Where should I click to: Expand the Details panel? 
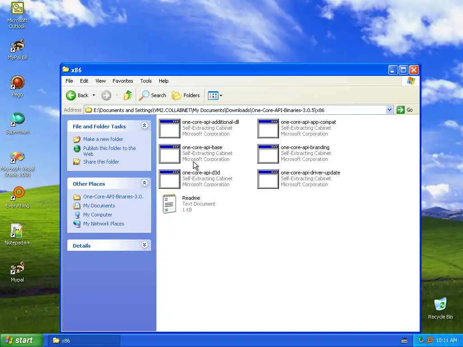click(144, 245)
